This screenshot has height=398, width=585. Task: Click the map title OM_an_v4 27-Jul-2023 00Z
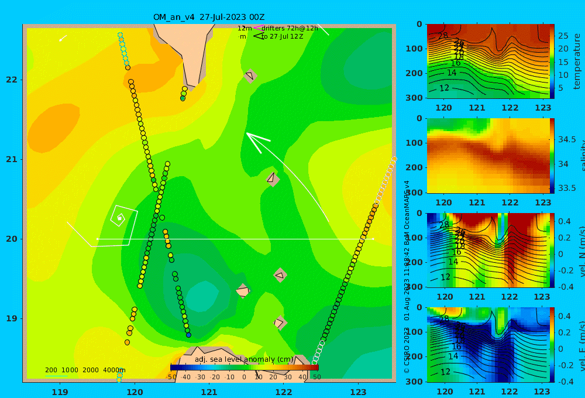[209, 17]
